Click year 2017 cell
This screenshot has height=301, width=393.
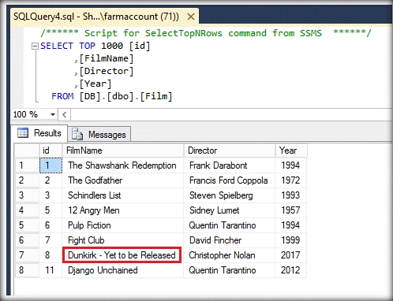291,255
